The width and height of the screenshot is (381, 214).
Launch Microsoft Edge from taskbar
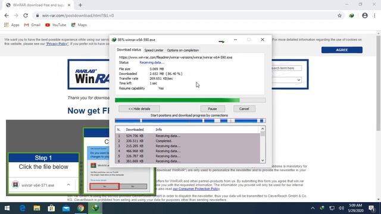point(23,208)
